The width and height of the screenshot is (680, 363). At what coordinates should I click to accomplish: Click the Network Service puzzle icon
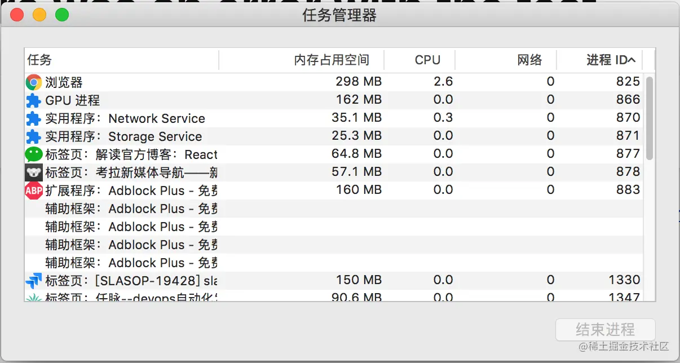pos(34,118)
